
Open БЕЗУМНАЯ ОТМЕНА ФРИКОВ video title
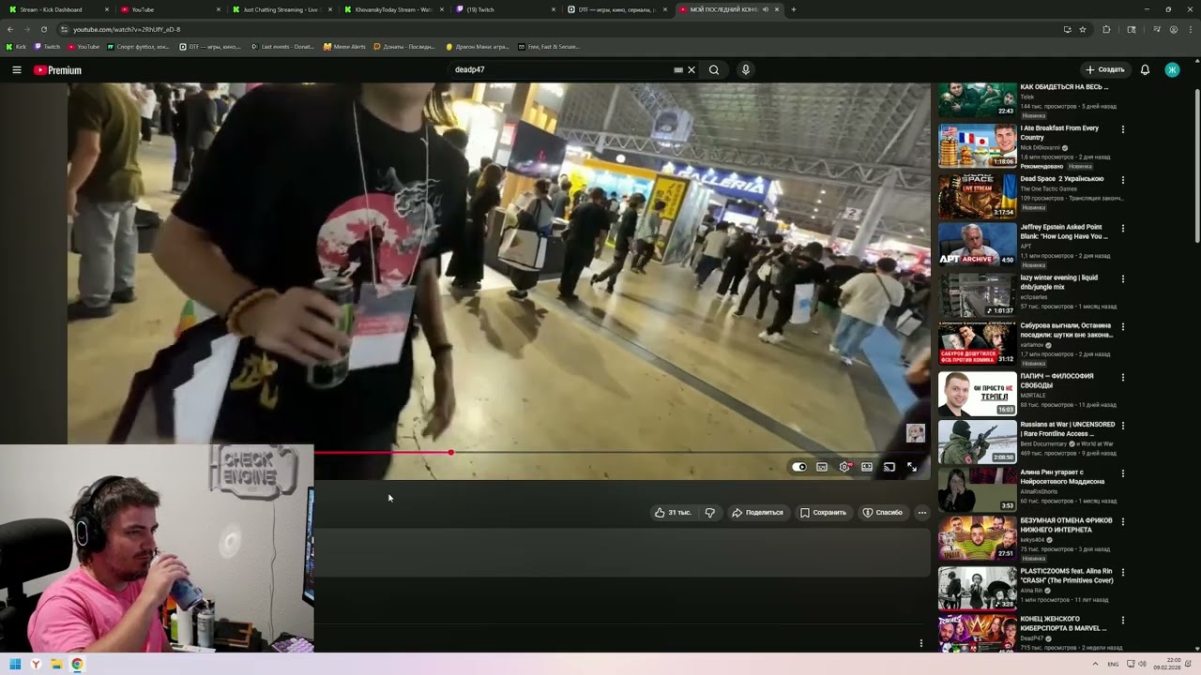click(1066, 525)
